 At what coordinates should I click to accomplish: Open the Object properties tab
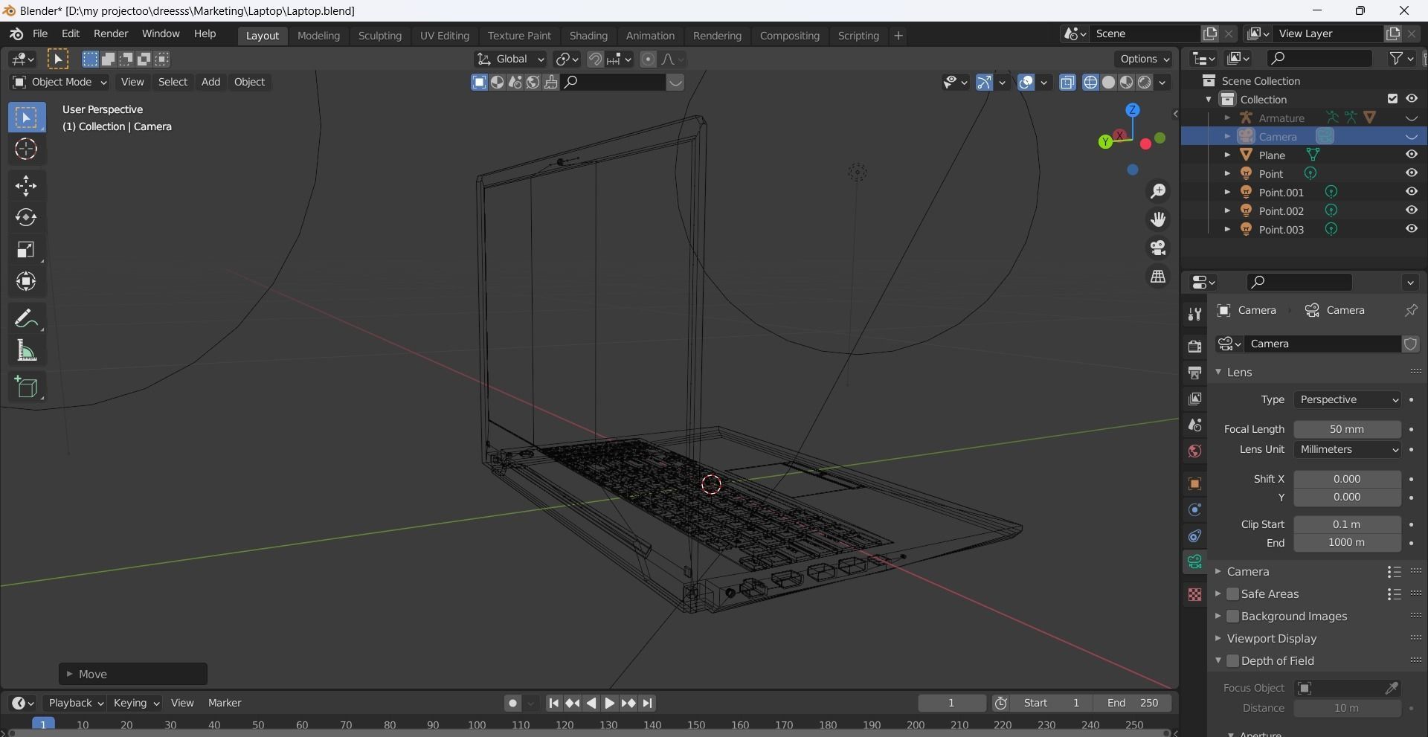pos(1194,484)
